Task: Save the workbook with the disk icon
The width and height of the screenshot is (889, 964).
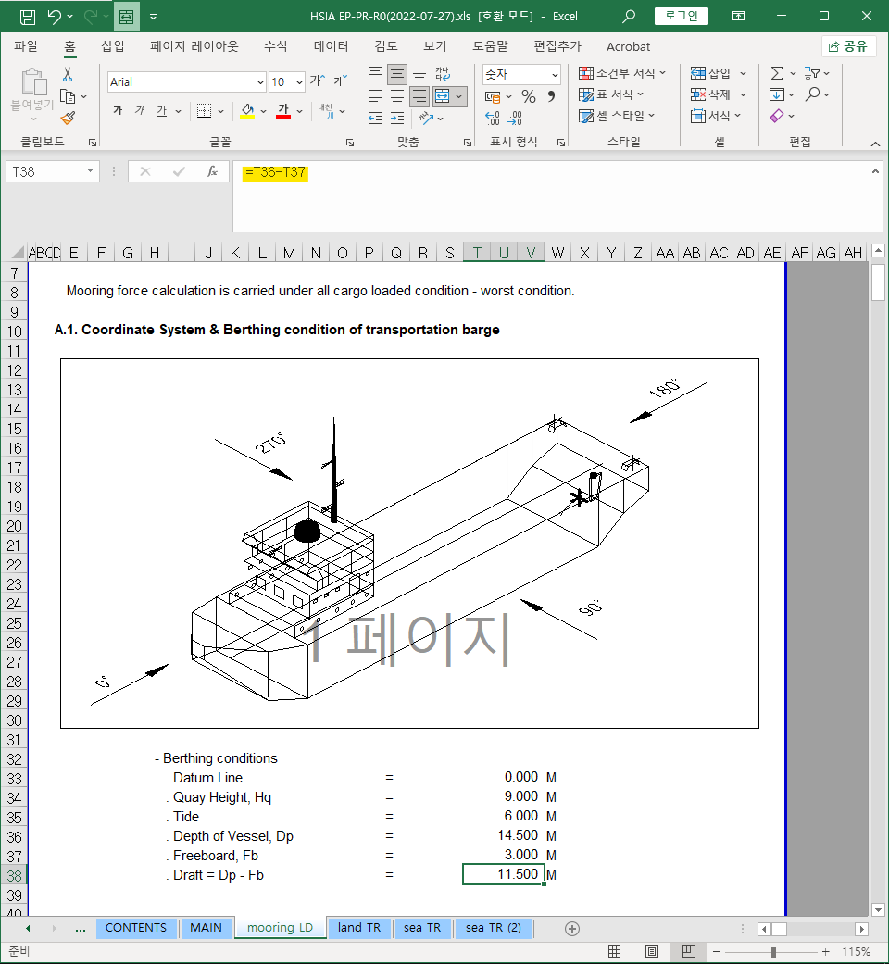Action: pyautogui.click(x=28, y=17)
